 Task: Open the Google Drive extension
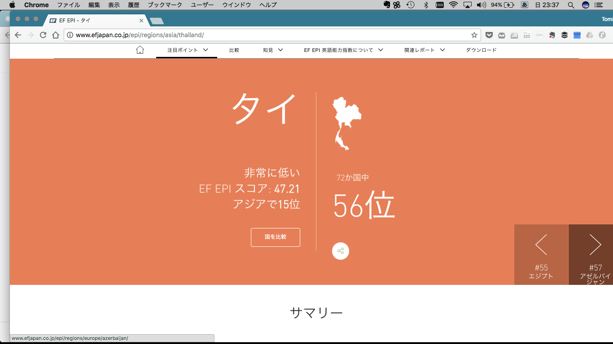590,35
